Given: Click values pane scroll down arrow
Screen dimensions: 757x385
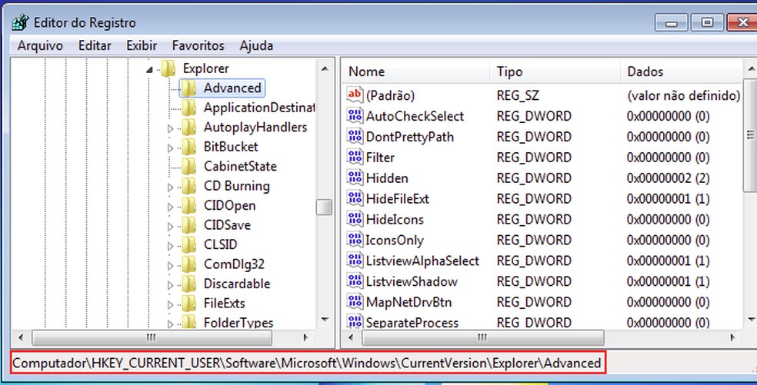Looking at the screenshot, I should tap(751, 320).
